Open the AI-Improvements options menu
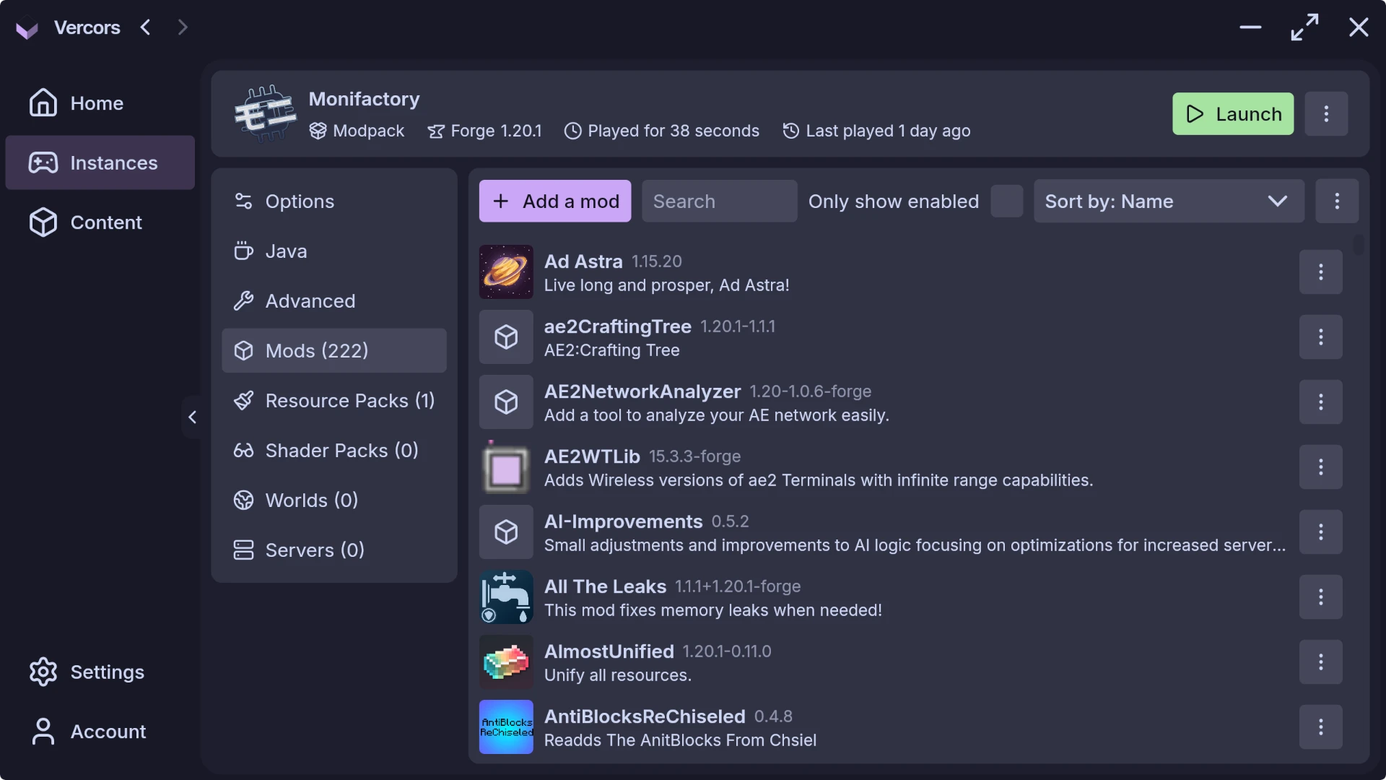Viewport: 1386px width, 780px height. click(1321, 532)
